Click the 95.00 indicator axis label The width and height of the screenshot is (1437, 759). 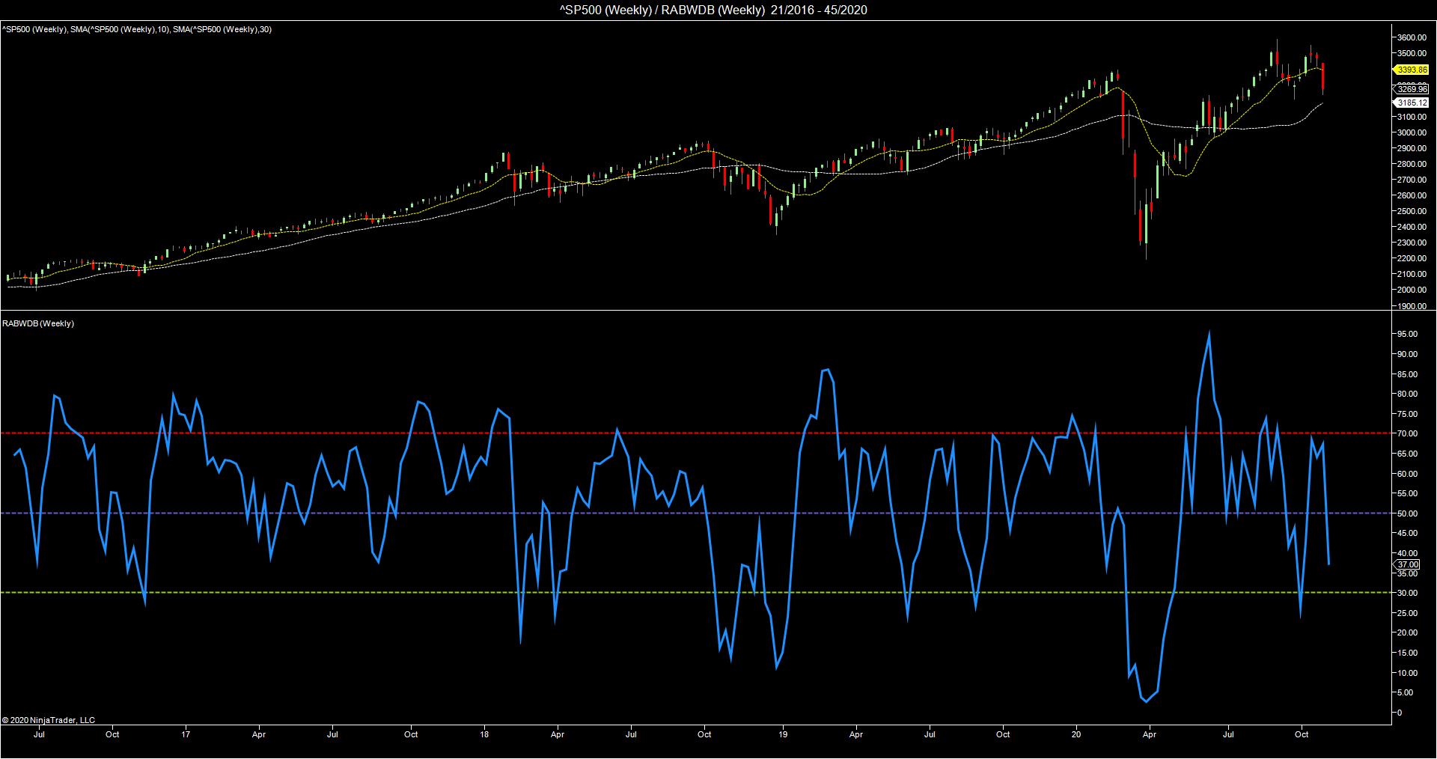tap(1407, 335)
